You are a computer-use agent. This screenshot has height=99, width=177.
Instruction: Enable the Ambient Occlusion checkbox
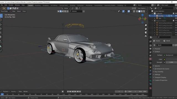click(155, 69)
